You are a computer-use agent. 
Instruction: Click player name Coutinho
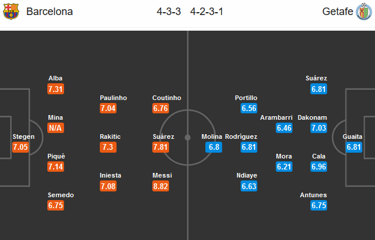167,98
